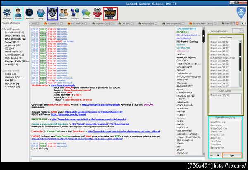The image size is (248, 170).
Task: Click the small box on (Europe) Public tab
Action: 215,24
